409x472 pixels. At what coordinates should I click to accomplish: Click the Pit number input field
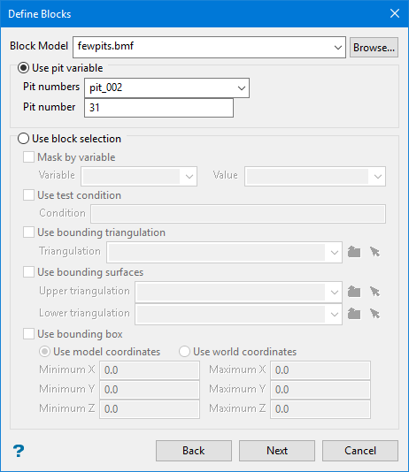[x=158, y=108]
